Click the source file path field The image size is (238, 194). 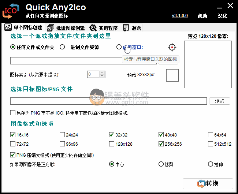tap(83, 61)
